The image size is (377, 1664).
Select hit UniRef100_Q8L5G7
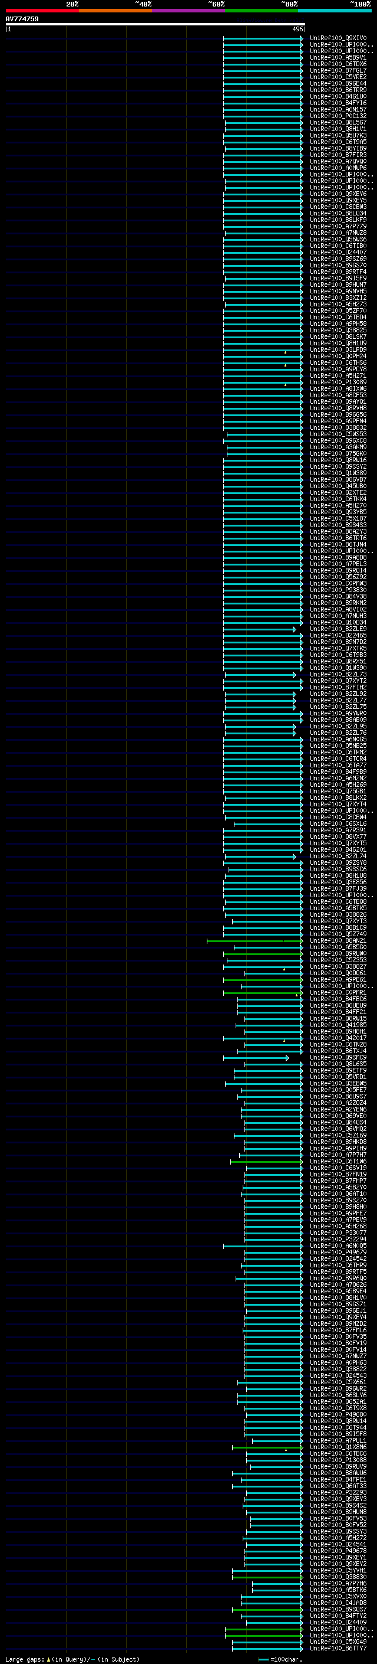[x=338, y=123]
